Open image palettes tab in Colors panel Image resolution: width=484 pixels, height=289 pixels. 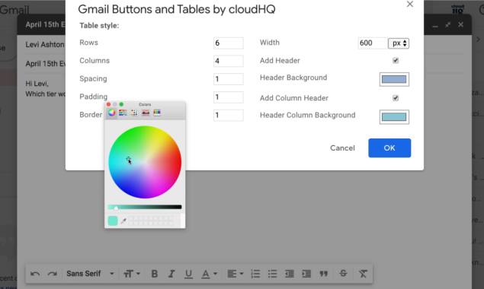click(x=146, y=113)
